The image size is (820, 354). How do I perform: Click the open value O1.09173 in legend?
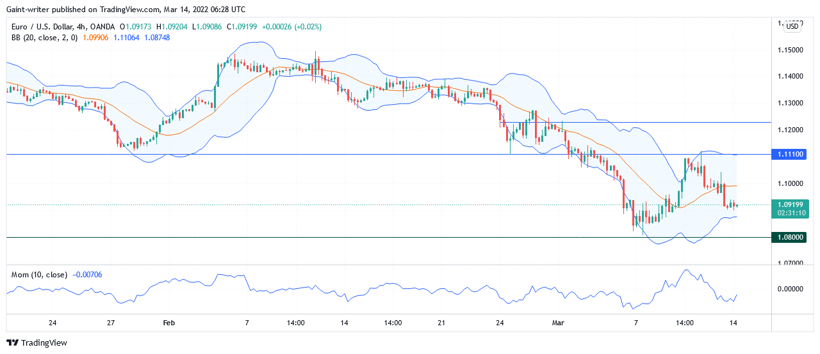(136, 27)
